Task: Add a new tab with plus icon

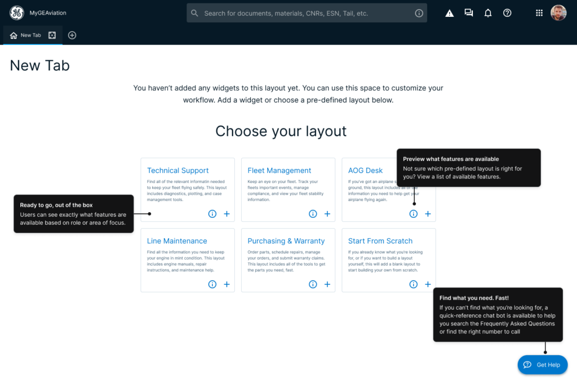Action: pyautogui.click(x=72, y=35)
